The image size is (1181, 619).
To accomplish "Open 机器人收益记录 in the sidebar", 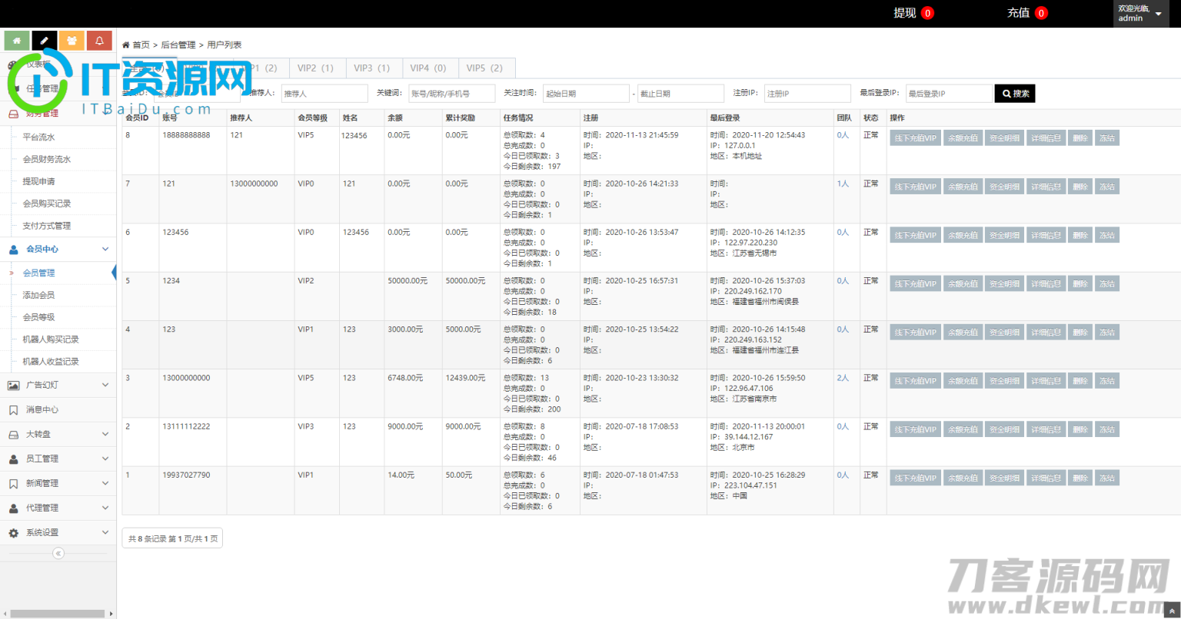I will (x=51, y=361).
